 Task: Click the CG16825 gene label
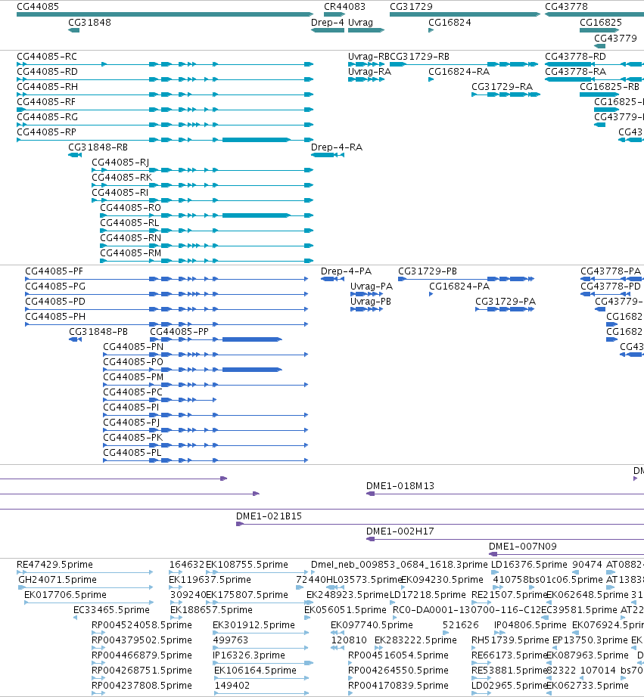(601, 22)
